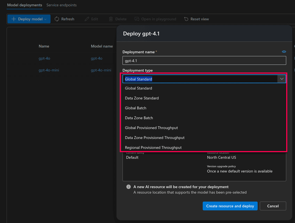This screenshot has width=295, height=223.
Task: Switch to the Model deployments tab
Action: [x=24, y=5]
